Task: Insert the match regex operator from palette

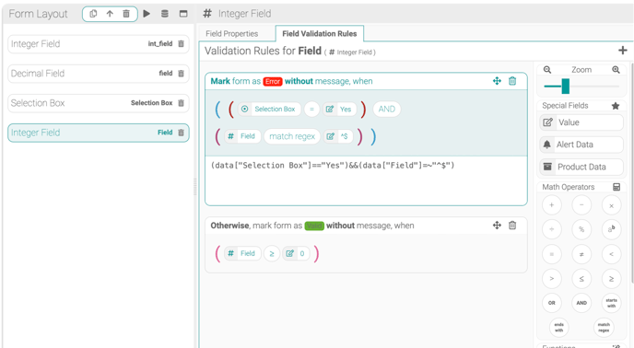Action: pos(604,328)
